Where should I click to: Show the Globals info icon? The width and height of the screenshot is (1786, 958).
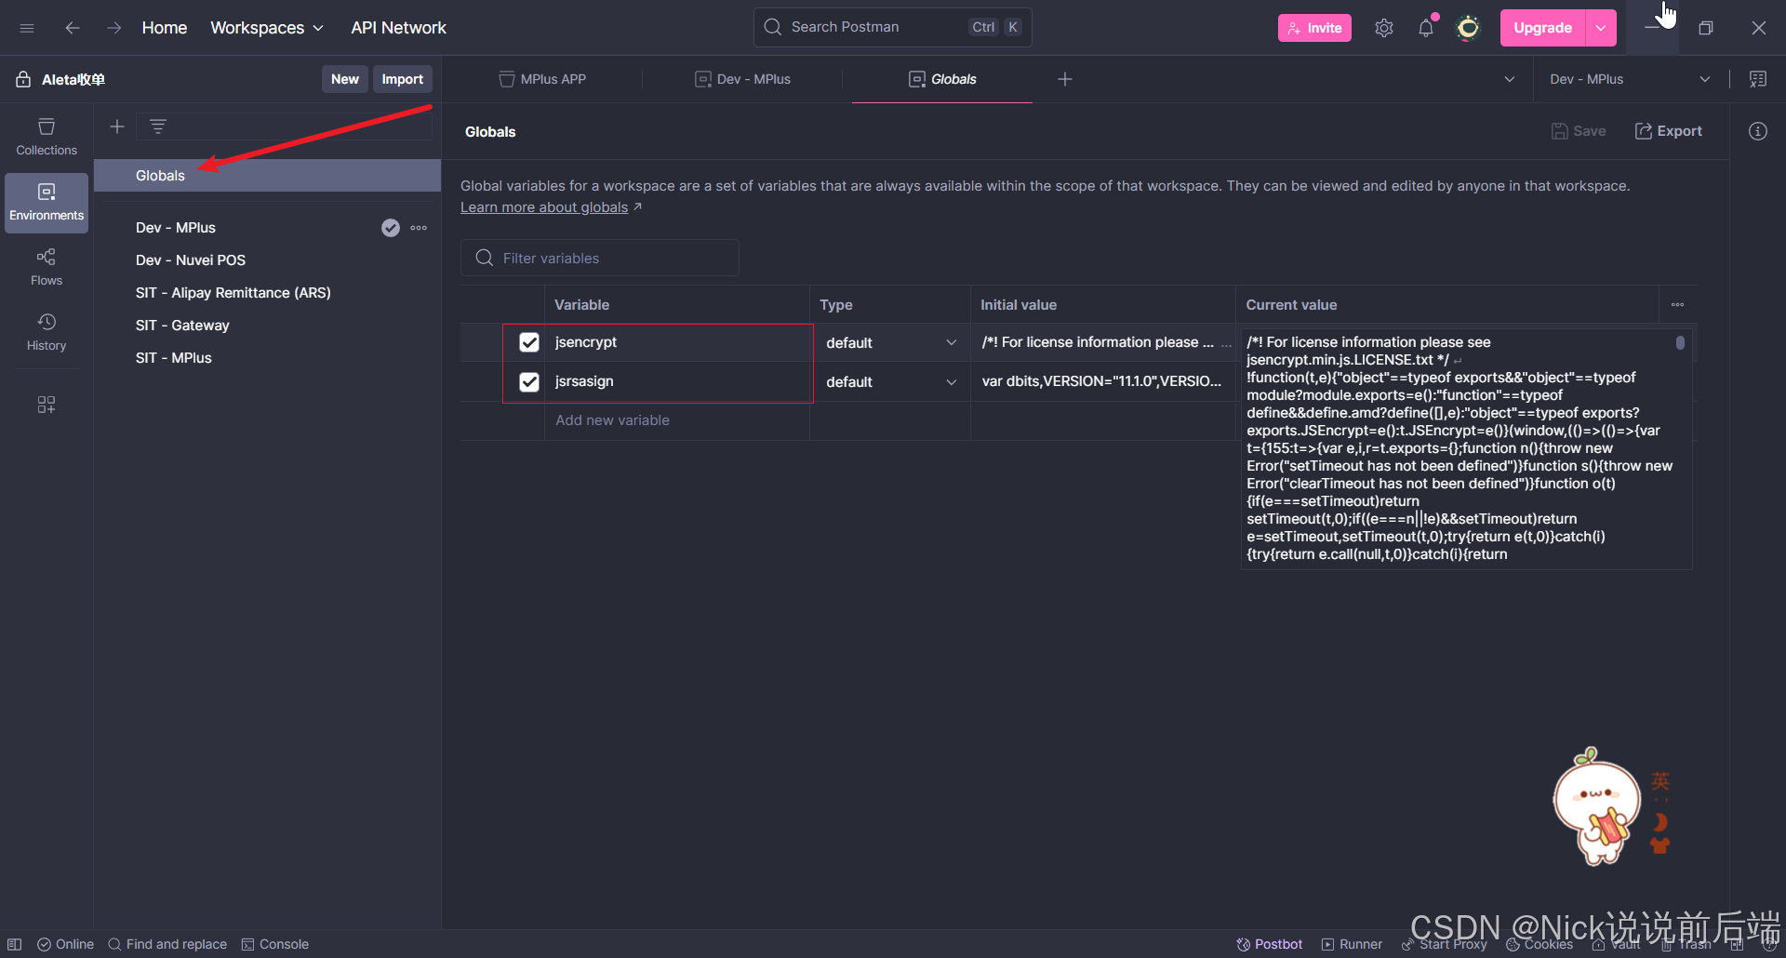coord(1758,131)
